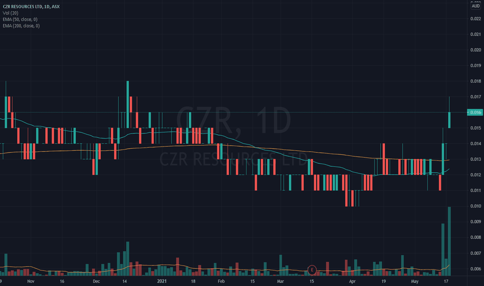Click the Feb date label
Image resolution: width=484 pixels, height=286 pixels.
coord(221,281)
